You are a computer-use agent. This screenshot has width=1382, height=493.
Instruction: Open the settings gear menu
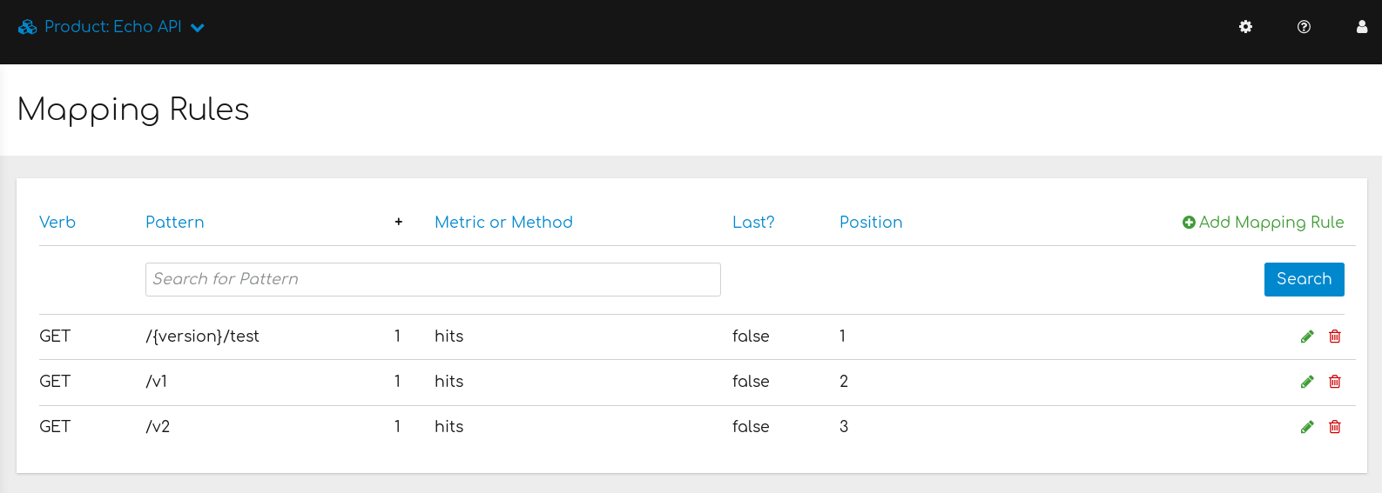1245,27
